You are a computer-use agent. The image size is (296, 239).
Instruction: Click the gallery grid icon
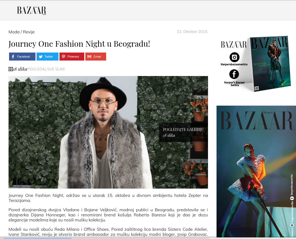coord(11,69)
